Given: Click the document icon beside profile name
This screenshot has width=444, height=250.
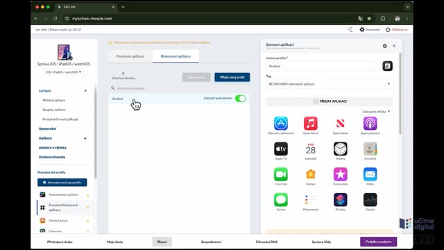Looking at the screenshot, I should pyautogui.click(x=387, y=66).
